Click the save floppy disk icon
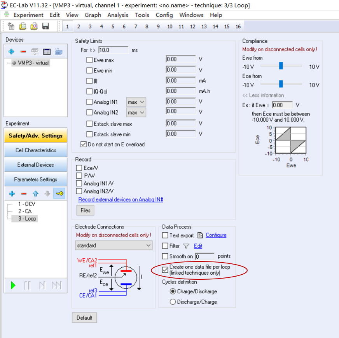Screen dimensions: 339x338 45,26
